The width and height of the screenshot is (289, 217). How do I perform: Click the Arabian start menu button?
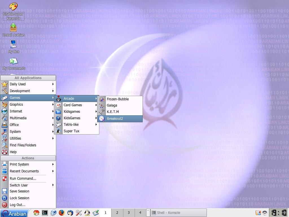[14, 213]
